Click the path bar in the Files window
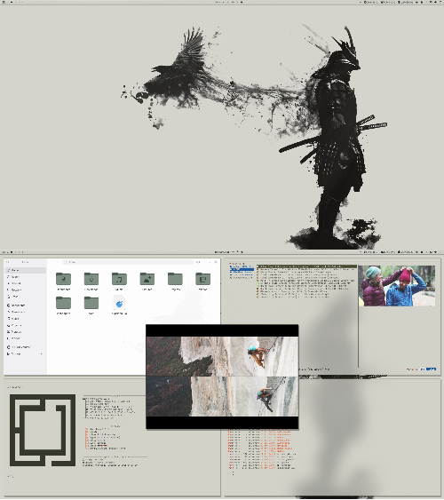This screenshot has width=444, height=500. pos(128,262)
